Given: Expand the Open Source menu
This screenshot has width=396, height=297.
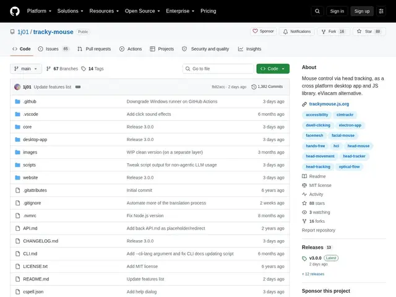Looking at the screenshot, I should pyautogui.click(x=142, y=11).
